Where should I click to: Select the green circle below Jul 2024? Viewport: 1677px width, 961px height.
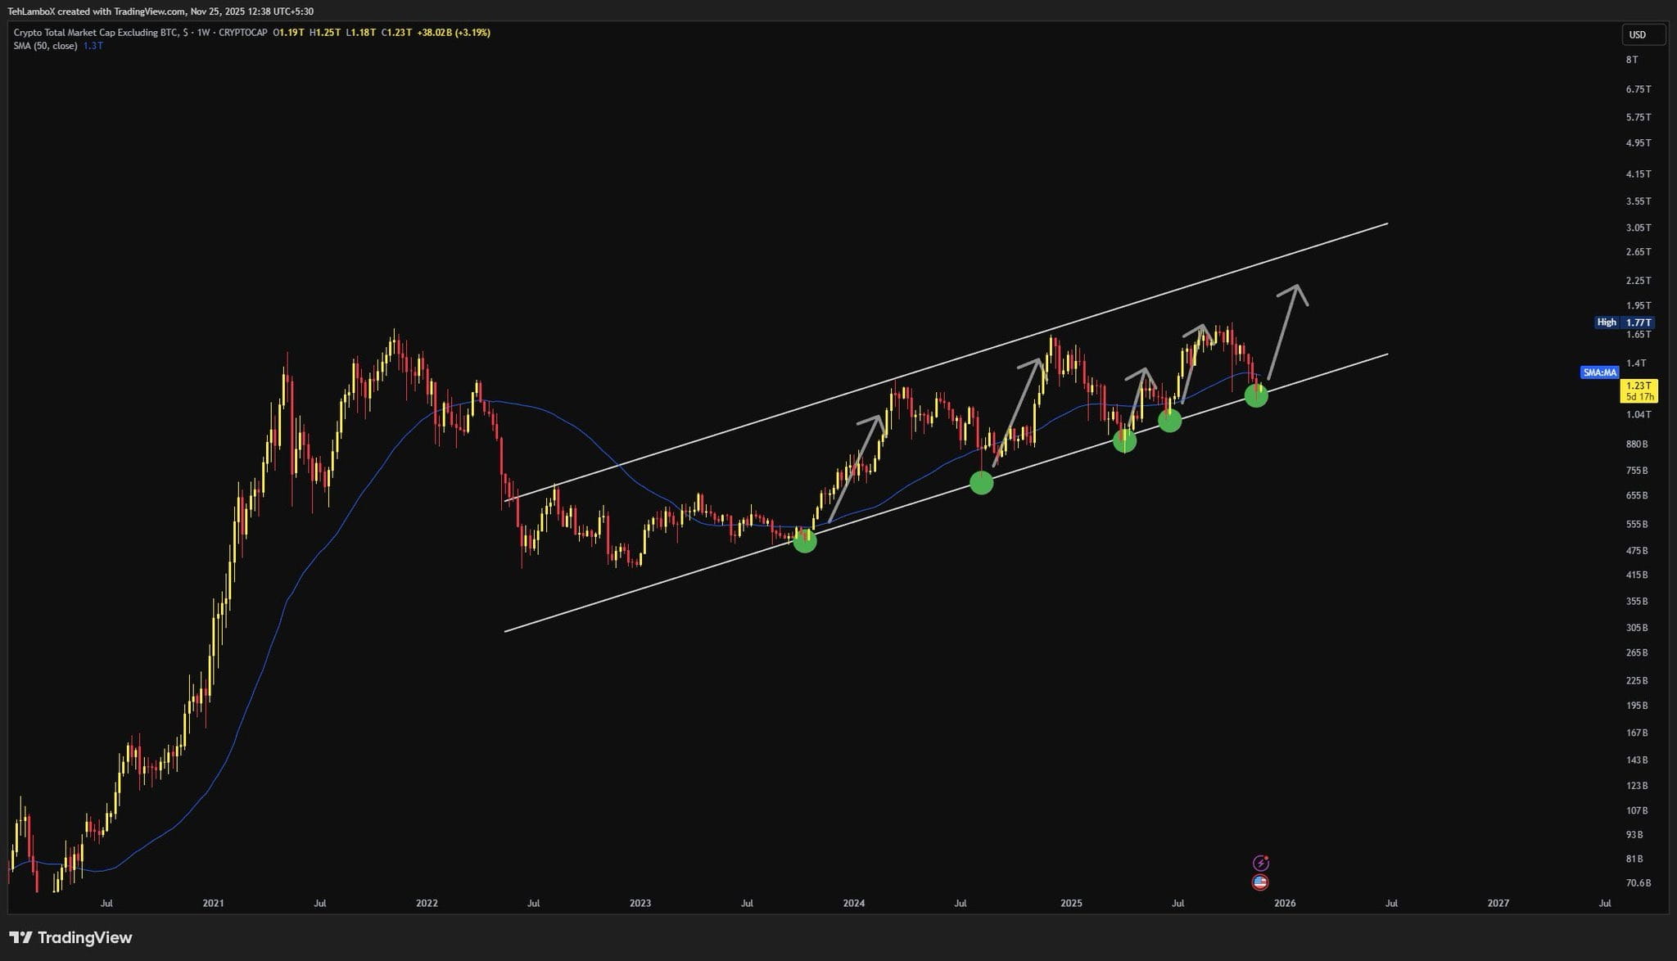(981, 483)
